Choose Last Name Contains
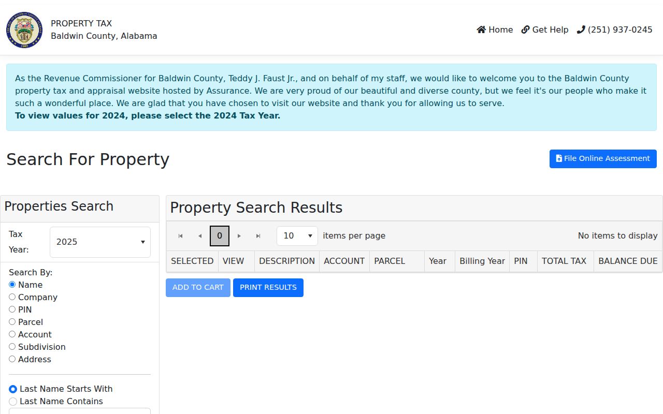 pos(13,402)
